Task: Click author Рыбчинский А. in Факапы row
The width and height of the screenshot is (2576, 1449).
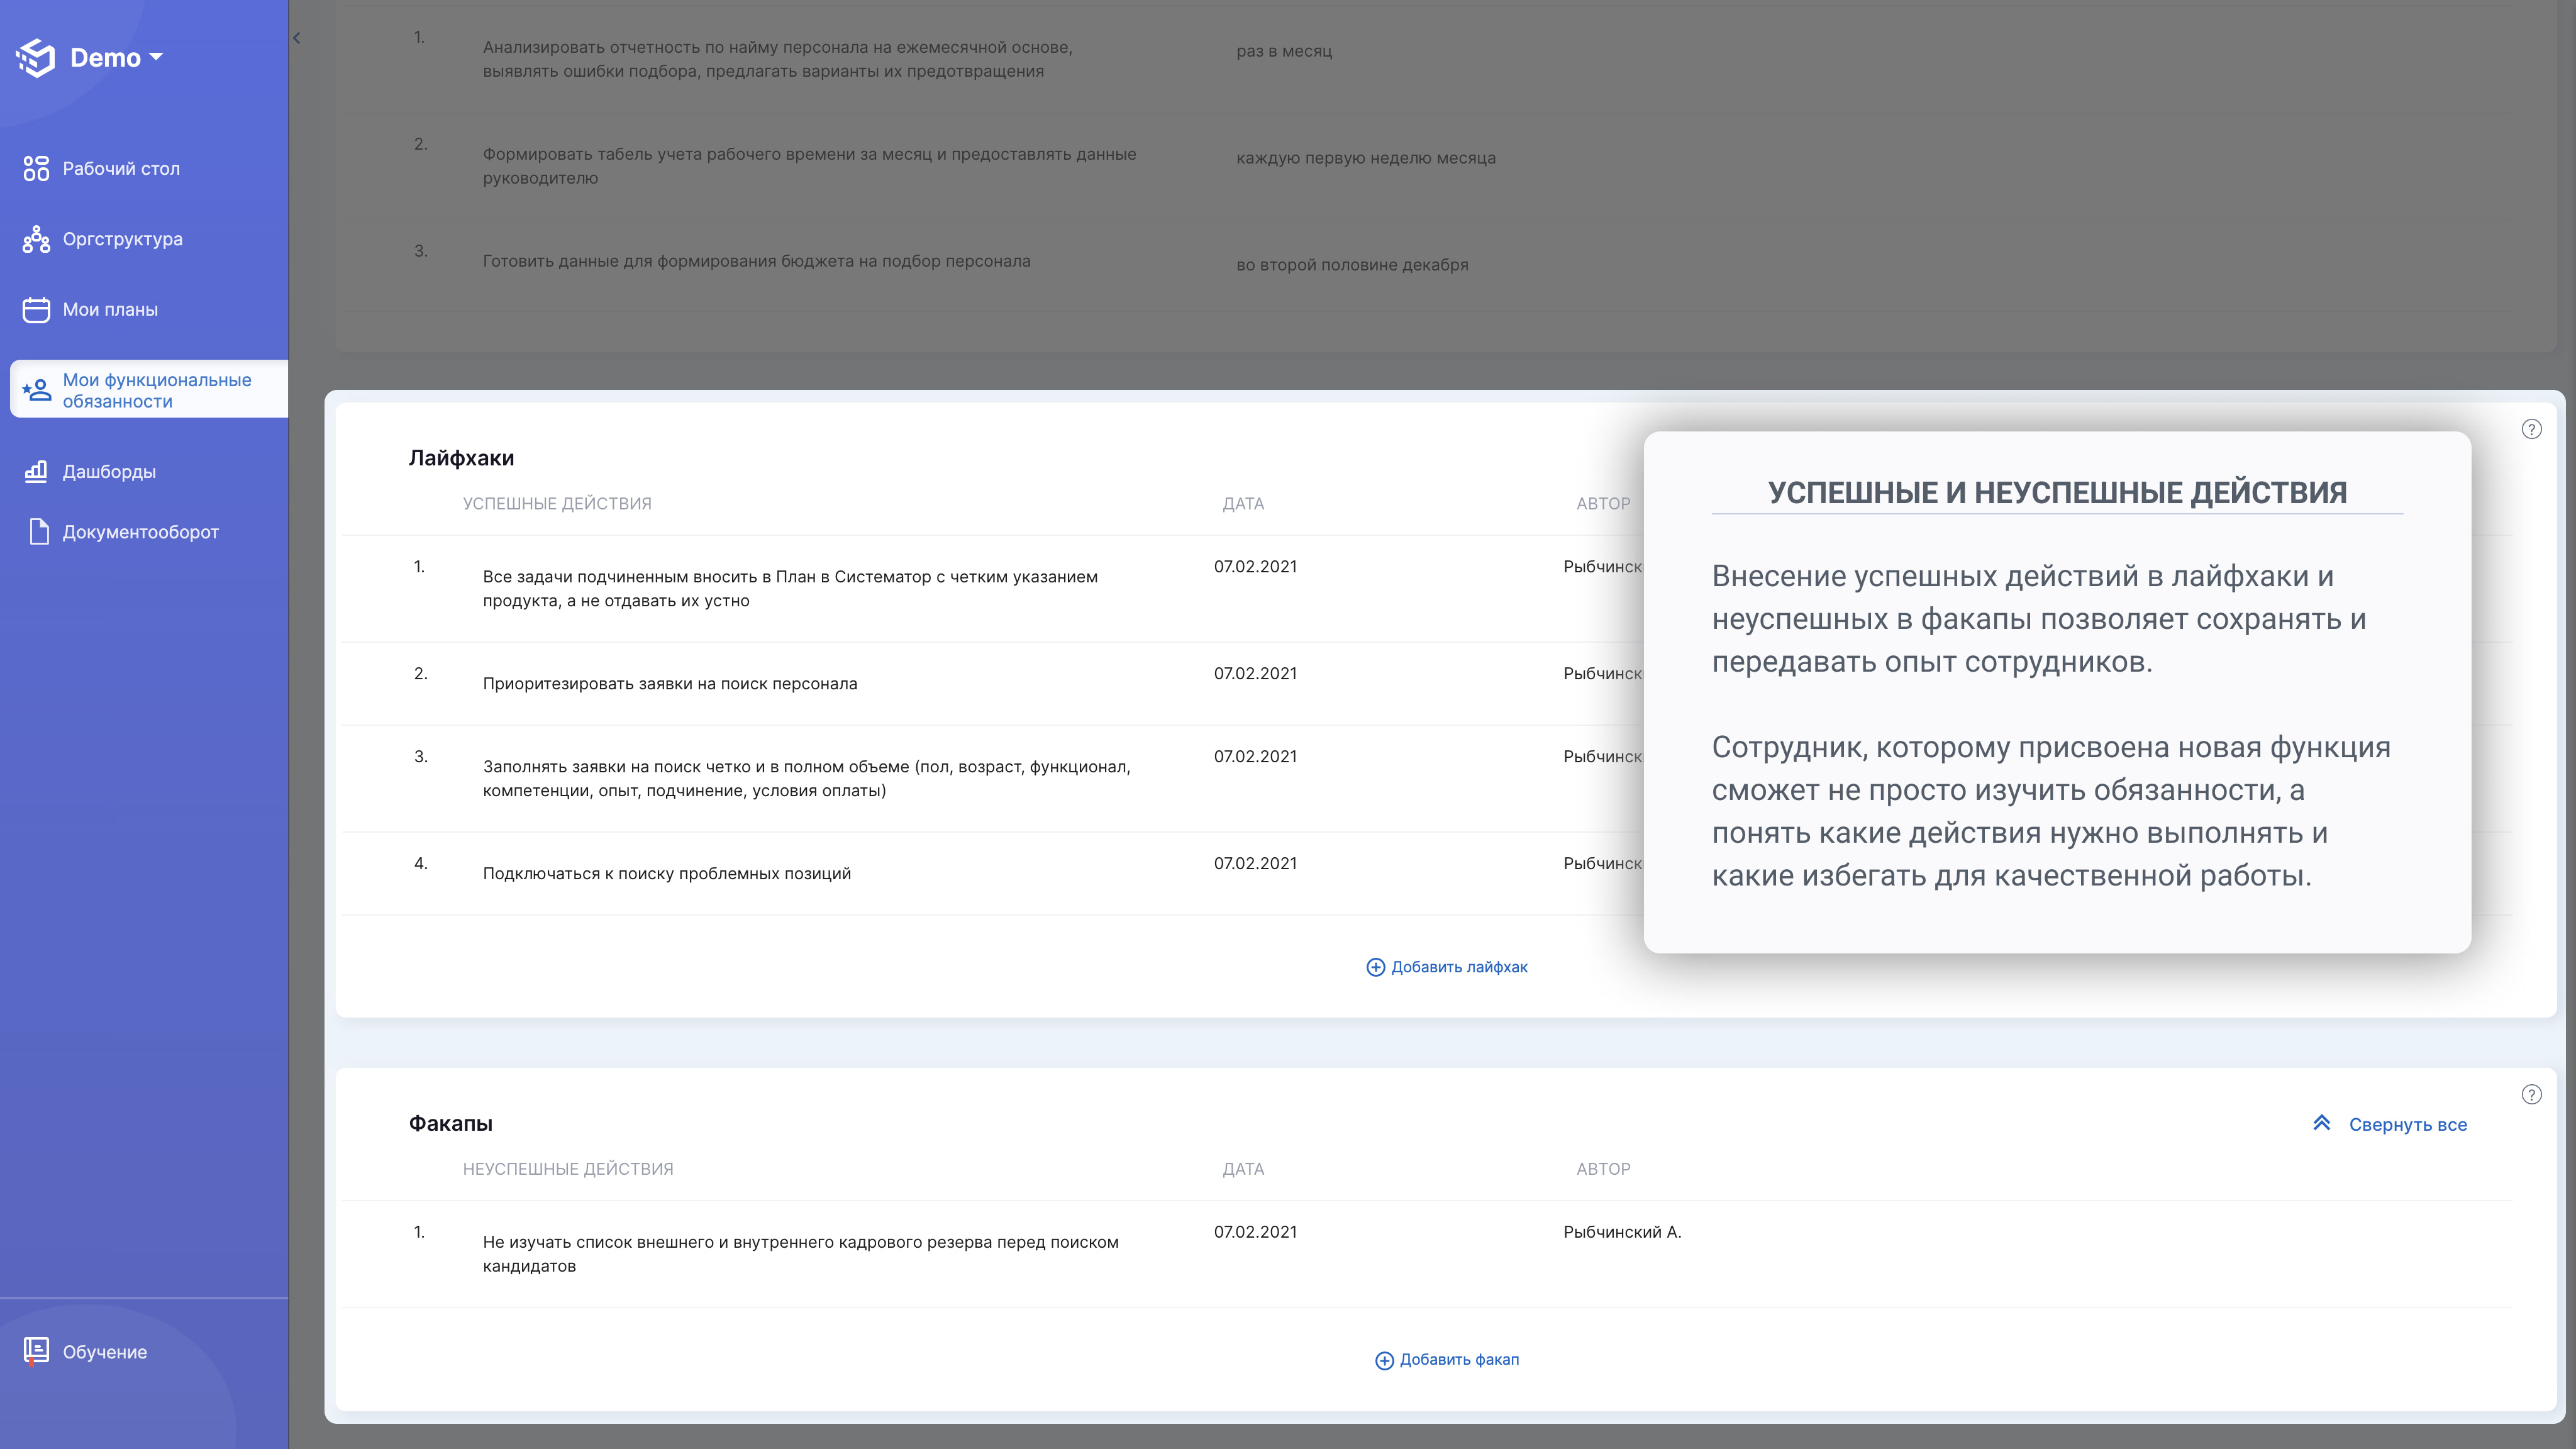Action: pos(1622,1232)
